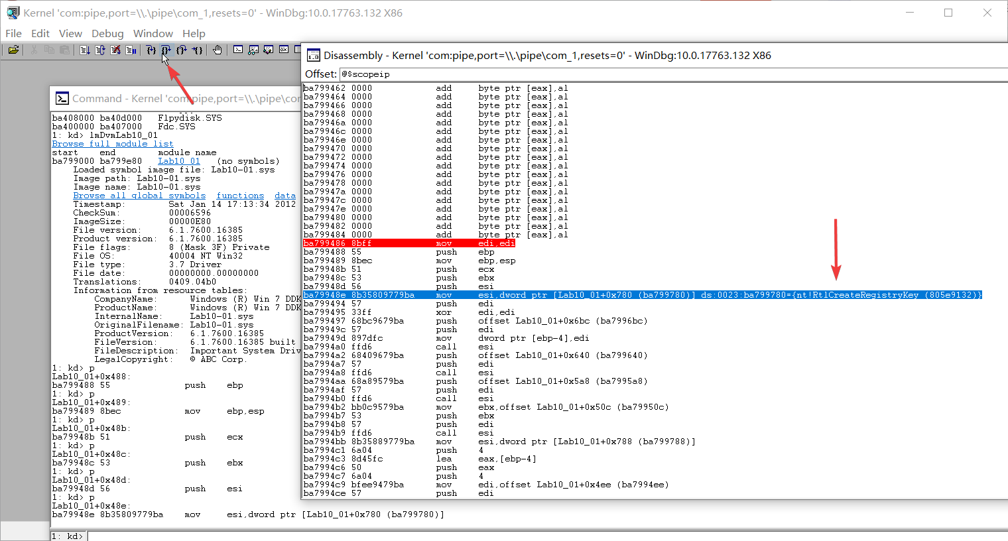Click the Step Out toolbar icon

click(x=182, y=50)
